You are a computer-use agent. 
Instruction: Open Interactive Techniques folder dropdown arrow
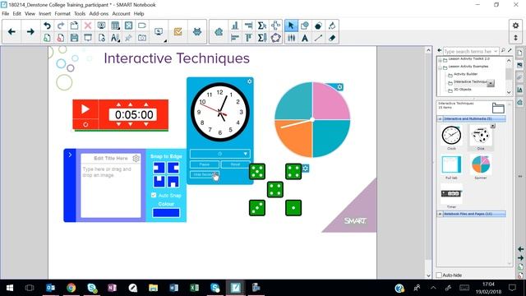click(491, 82)
